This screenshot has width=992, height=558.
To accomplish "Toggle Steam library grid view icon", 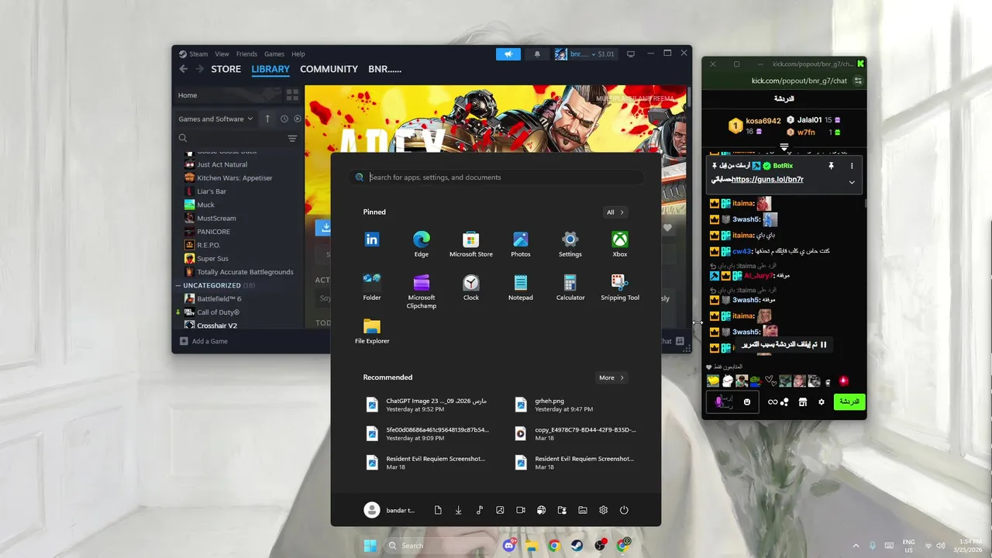I will (x=292, y=95).
